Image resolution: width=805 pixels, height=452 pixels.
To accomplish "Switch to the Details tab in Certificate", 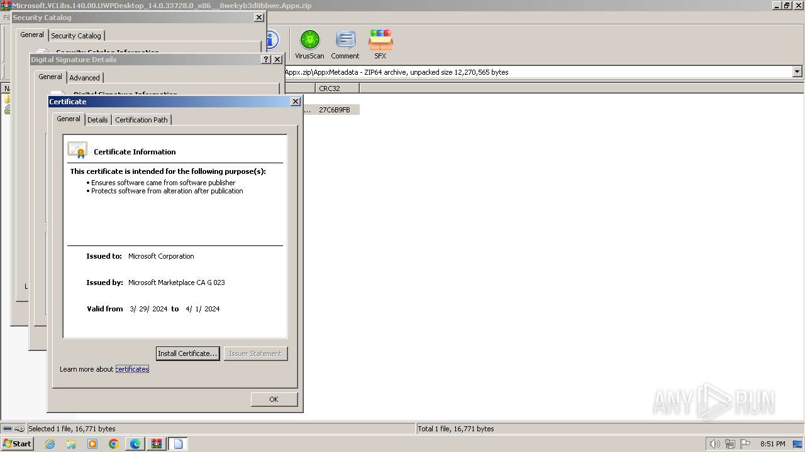I will (x=97, y=120).
